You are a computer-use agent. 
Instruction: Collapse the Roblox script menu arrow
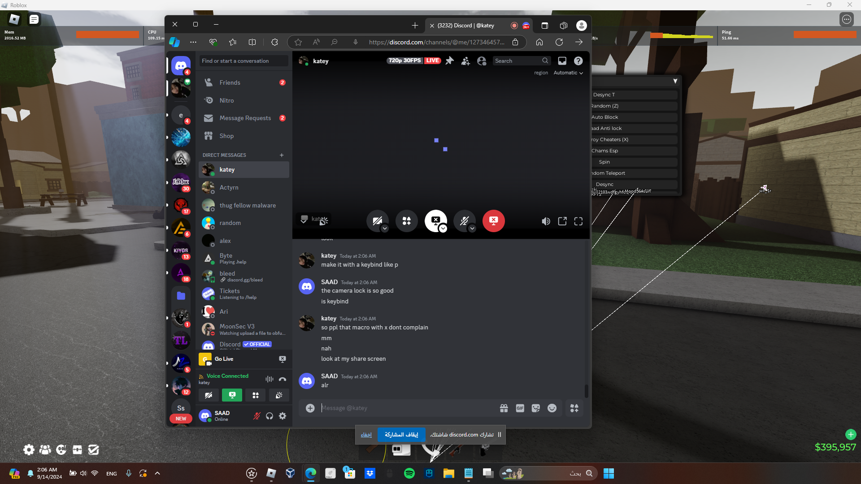[x=675, y=81]
